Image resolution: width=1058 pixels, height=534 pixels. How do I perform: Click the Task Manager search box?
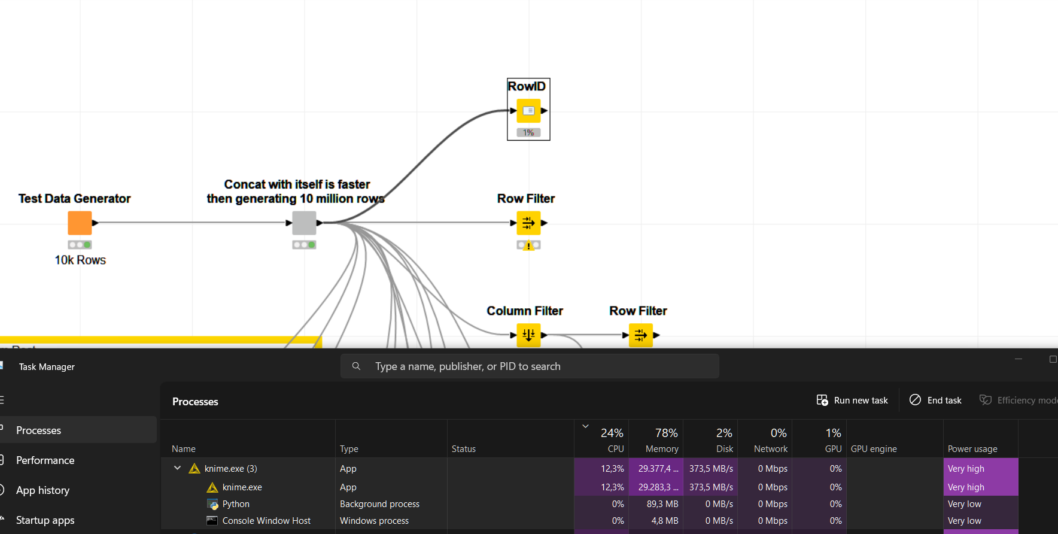530,366
